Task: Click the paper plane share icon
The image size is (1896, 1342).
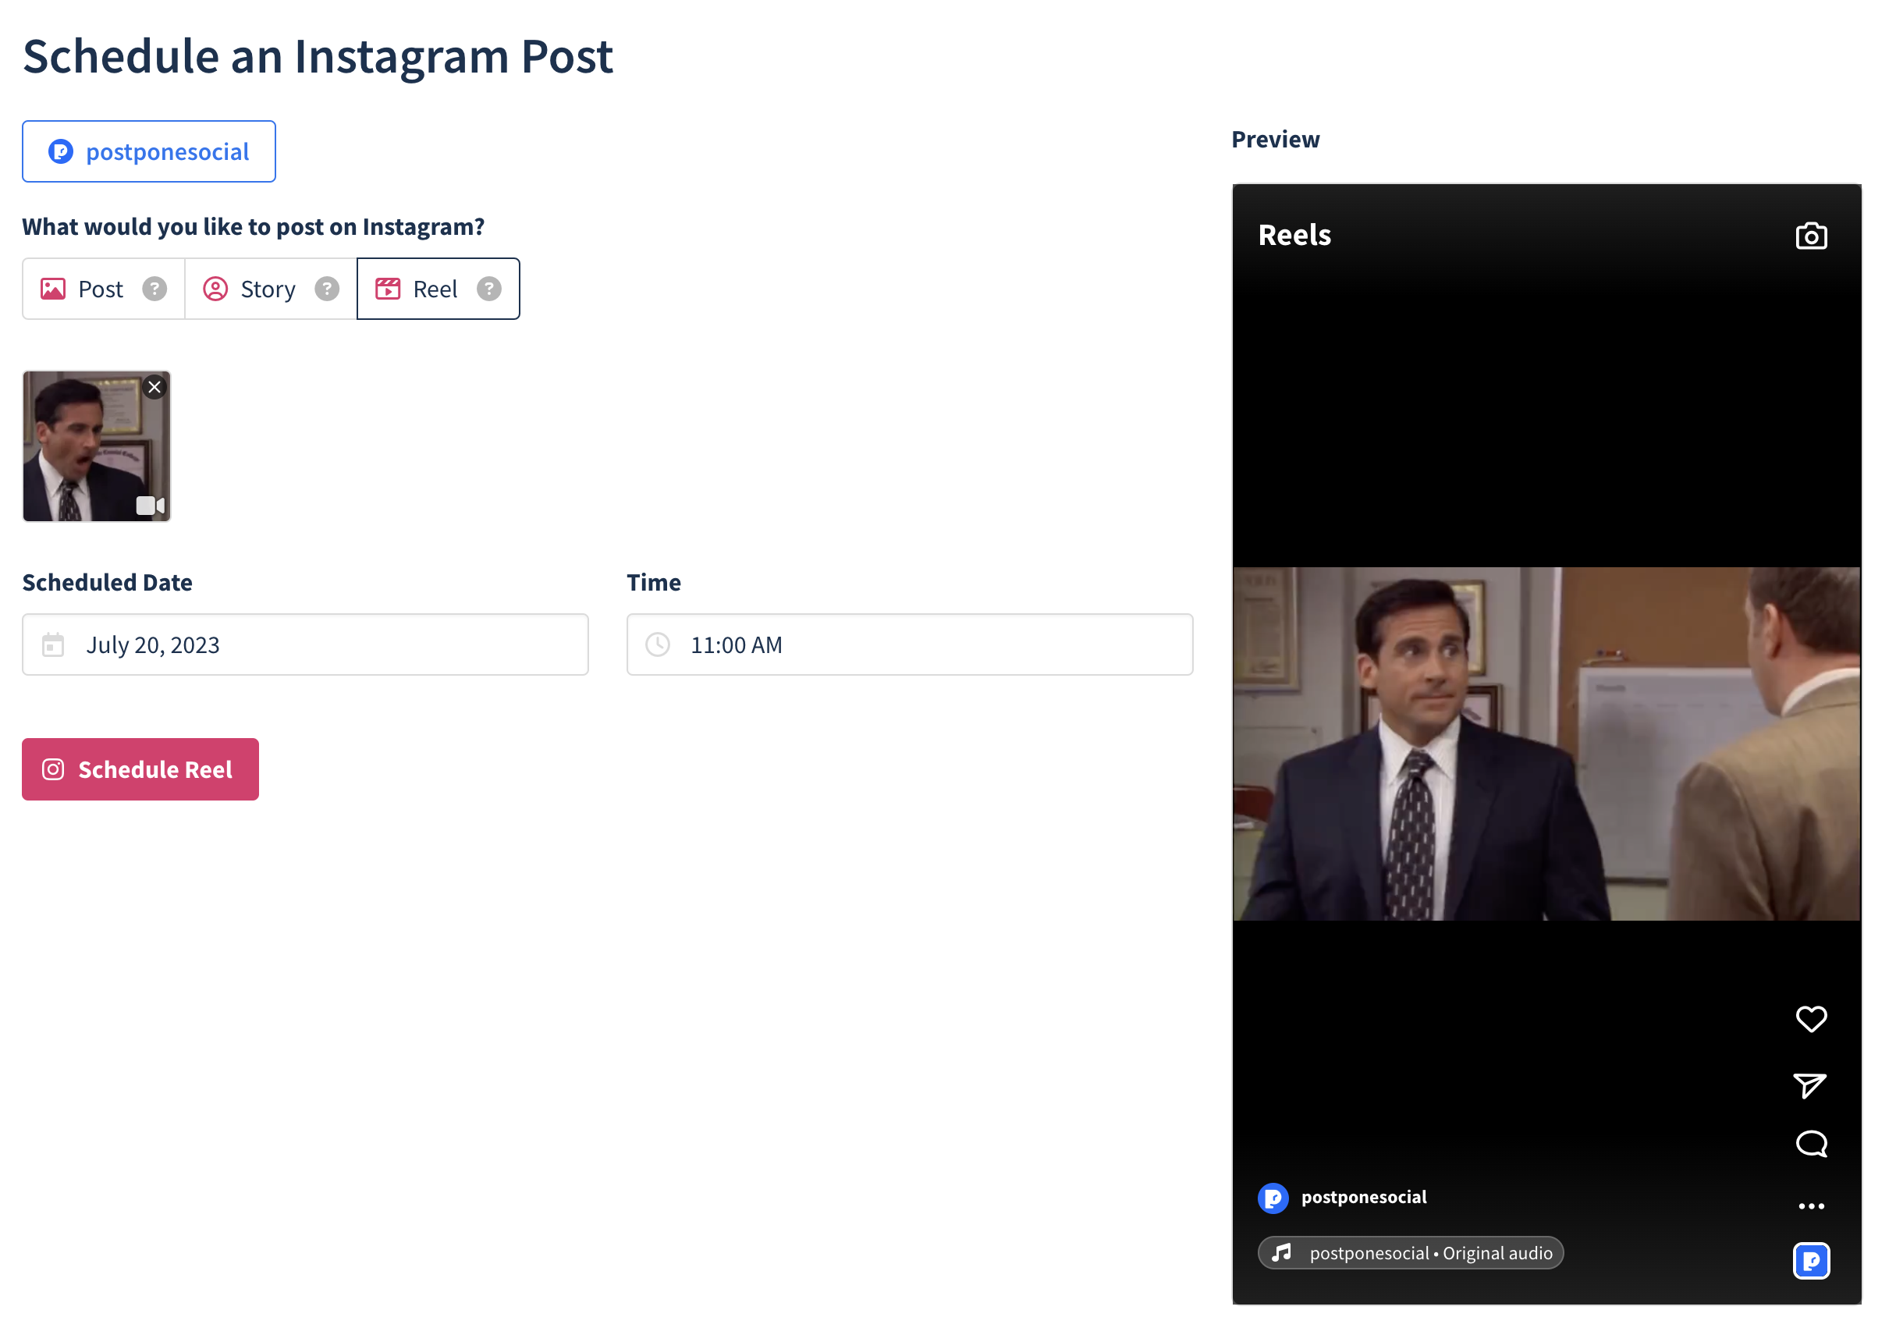Action: (1809, 1085)
